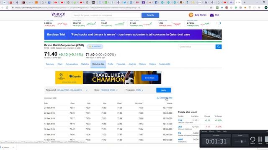The image size is (268, 150).
Task: Close the current Yahoo Finance browser tab
Action: (239, 2)
